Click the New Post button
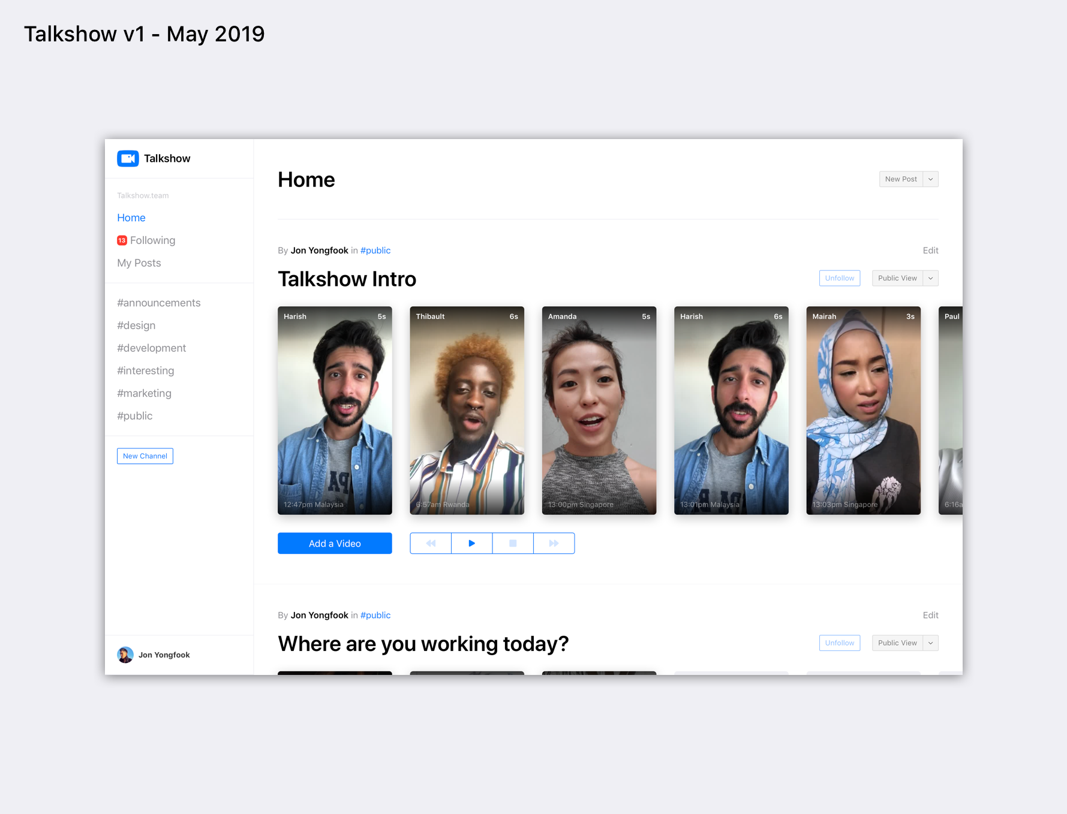 (x=901, y=179)
